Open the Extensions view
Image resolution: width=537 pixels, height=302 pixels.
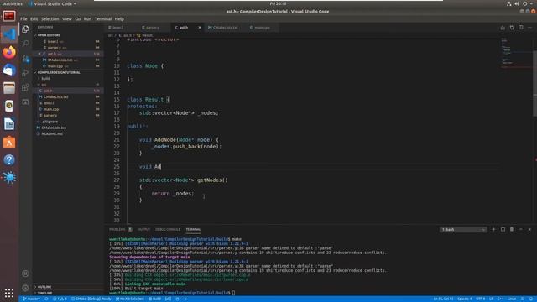(x=25, y=87)
